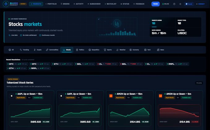Screen dimensions: 210x130
Task: Click the Testnet badge
Action: 23,4
